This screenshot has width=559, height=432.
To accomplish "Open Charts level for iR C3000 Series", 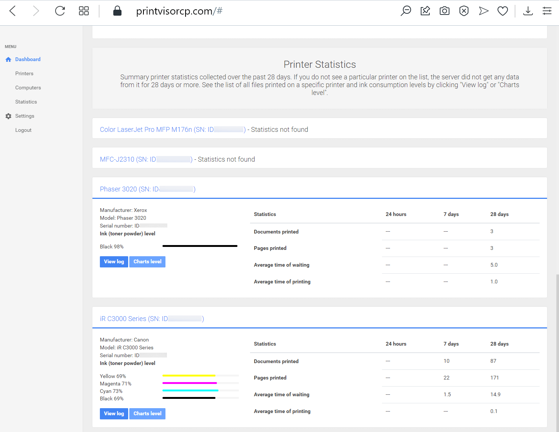I will pyautogui.click(x=148, y=414).
